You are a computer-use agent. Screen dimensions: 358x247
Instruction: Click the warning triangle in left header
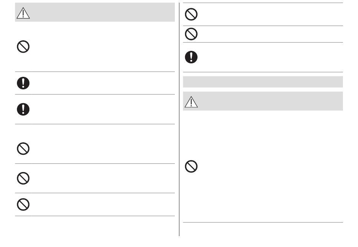pyautogui.click(x=23, y=13)
